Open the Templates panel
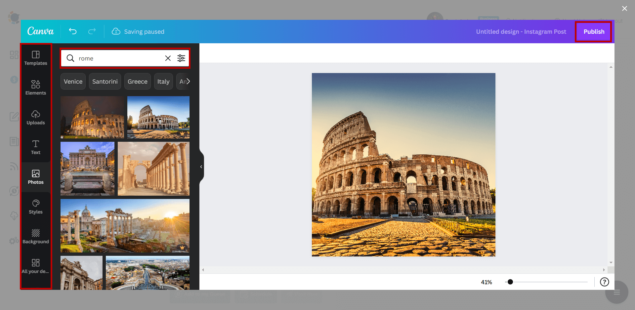The image size is (635, 310). (36, 58)
